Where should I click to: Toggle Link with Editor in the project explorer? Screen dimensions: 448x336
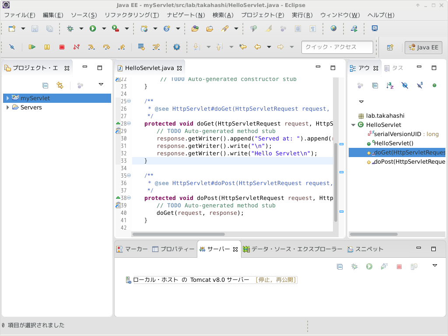[x=60, y=85]
